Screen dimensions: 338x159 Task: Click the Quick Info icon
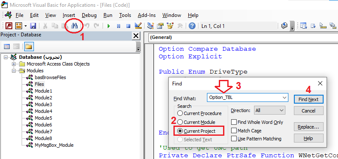323,26
